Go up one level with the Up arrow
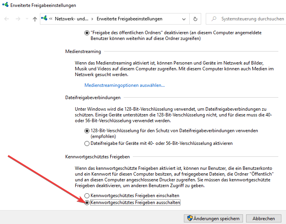 coord(35,19)
